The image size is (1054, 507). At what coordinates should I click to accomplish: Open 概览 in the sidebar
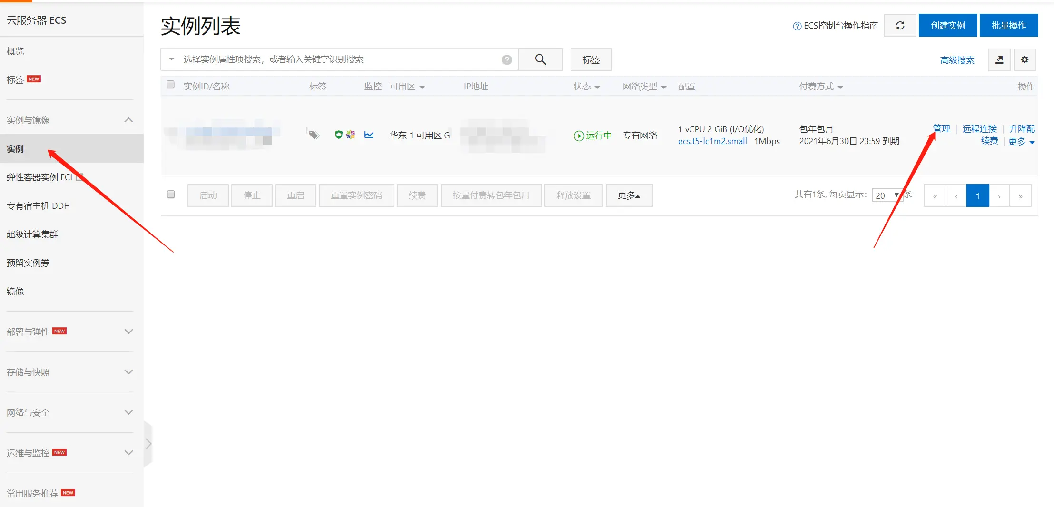[15, 51]
